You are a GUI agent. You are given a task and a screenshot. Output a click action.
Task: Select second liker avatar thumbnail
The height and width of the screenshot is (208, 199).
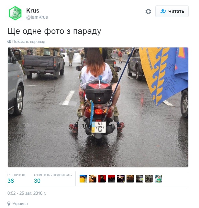[x=93, y=179]
